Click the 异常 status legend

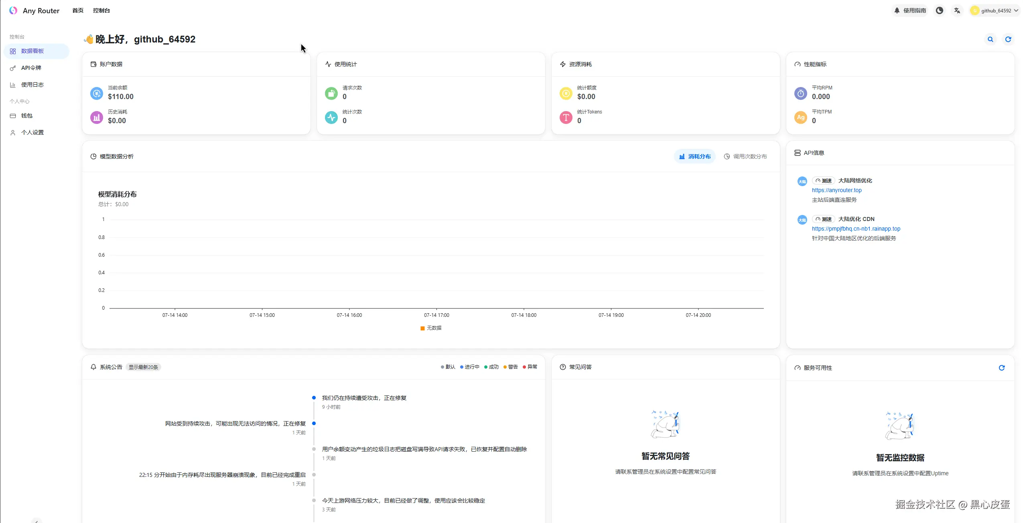[530, 367]
